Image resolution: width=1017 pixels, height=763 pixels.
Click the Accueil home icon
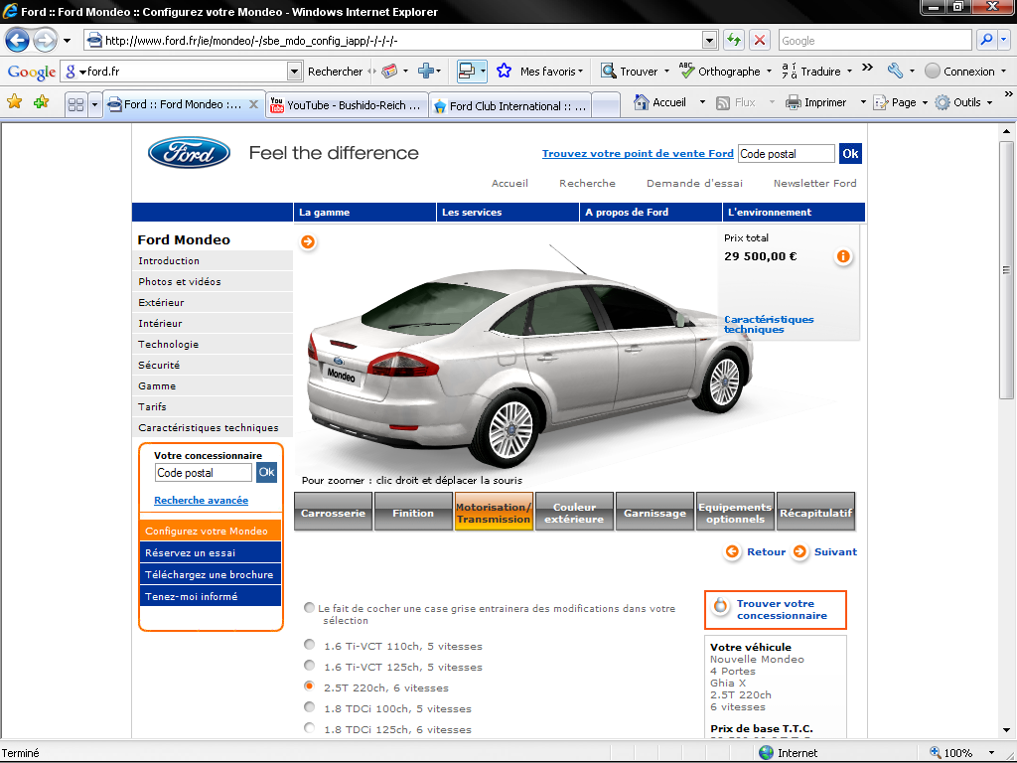(x=641, y=102)
